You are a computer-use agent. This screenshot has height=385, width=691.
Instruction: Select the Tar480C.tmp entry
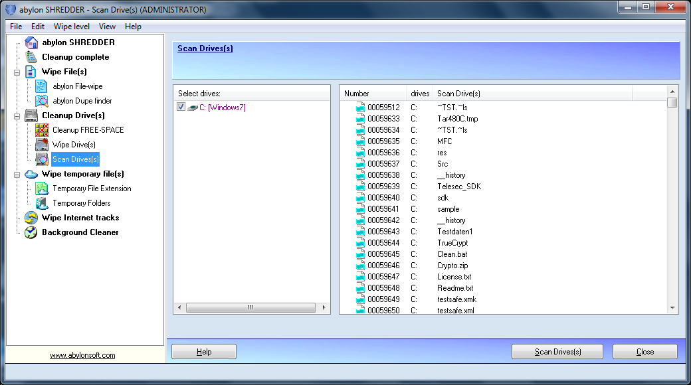pyautogui.click(x=457, y=119)
